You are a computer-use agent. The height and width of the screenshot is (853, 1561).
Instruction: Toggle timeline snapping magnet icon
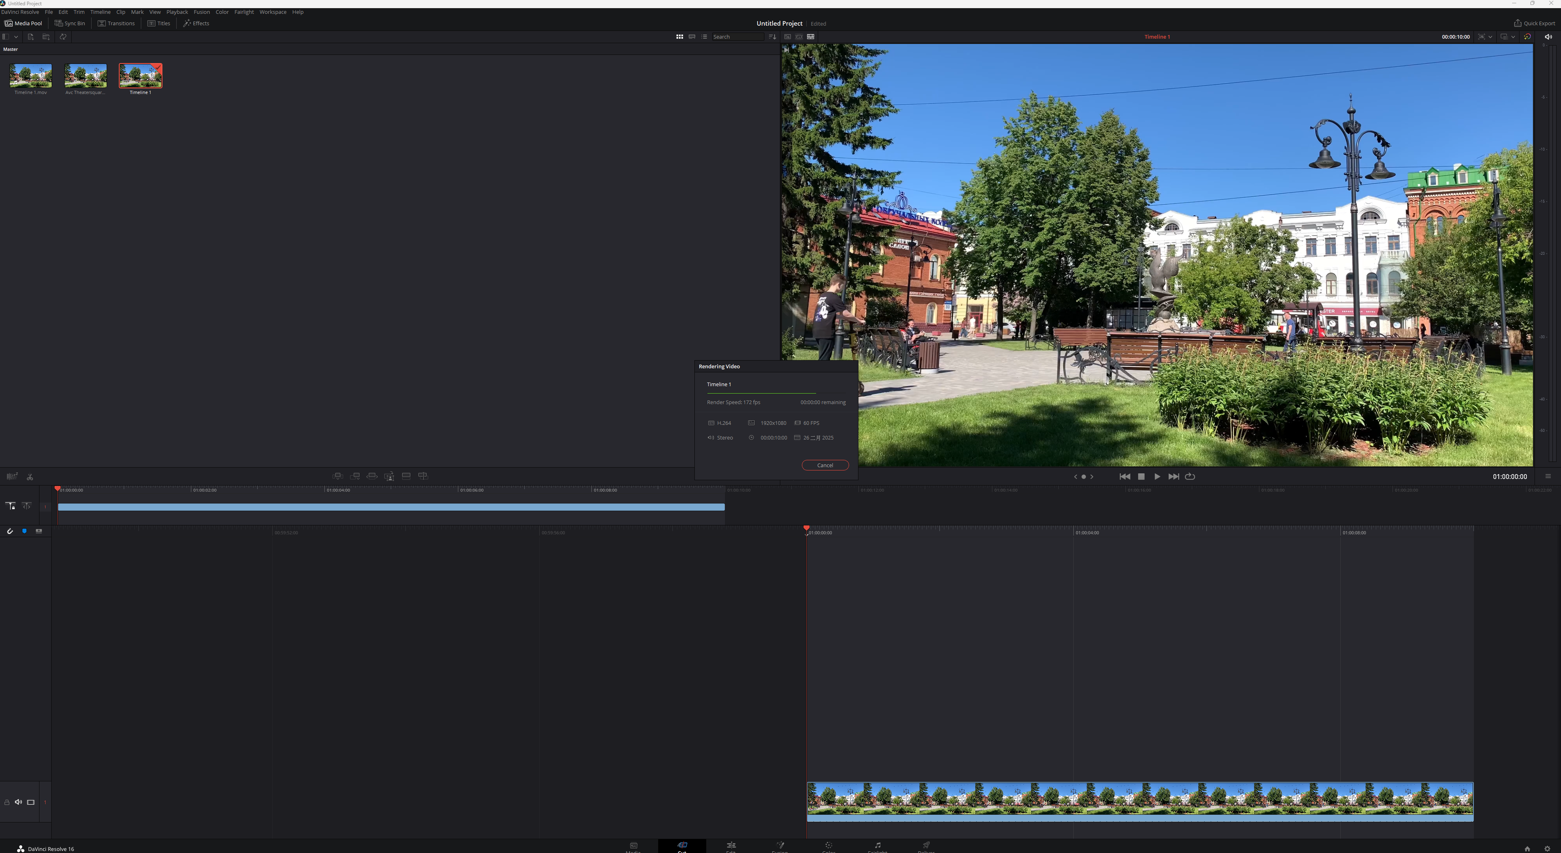[10, 531]
